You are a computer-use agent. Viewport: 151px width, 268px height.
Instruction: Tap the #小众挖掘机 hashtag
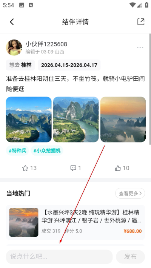pyautogui.click(x=47, y=150)
